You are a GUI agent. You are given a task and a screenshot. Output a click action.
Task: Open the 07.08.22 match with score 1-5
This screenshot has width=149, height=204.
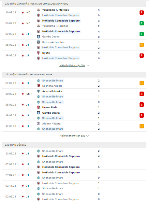pyautogui.click(x=74, y=164)
